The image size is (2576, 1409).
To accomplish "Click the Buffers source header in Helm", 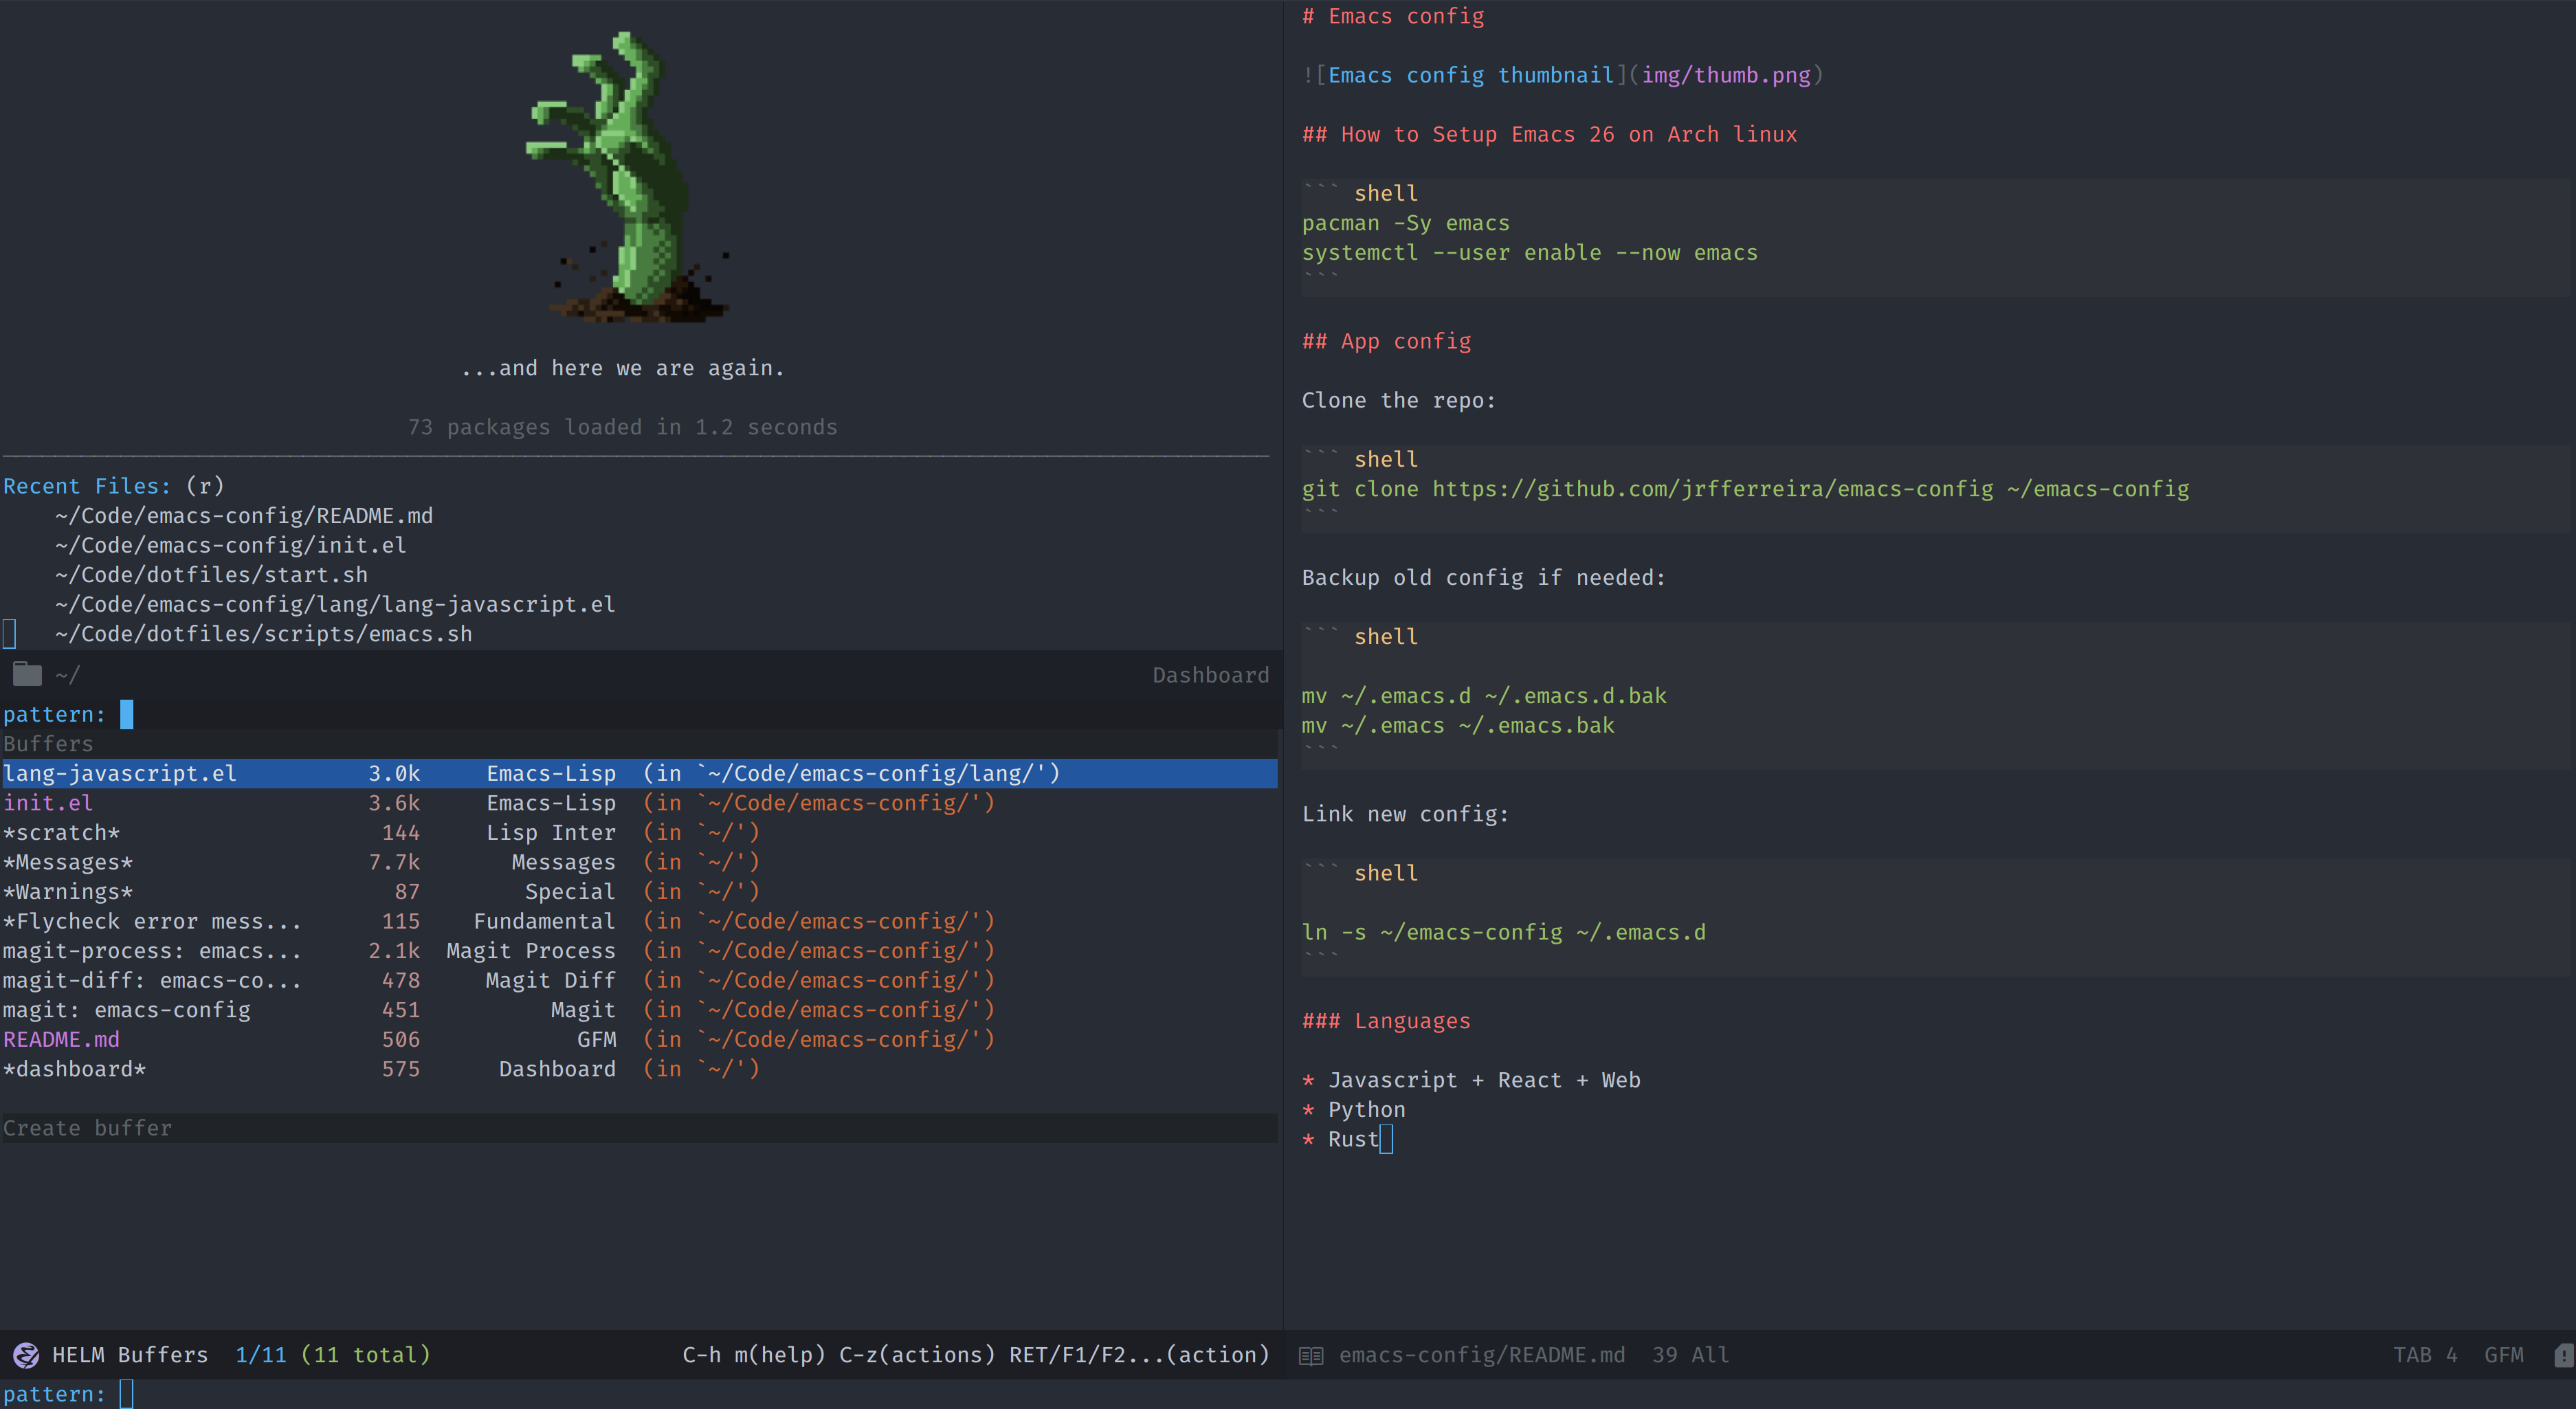I will pos(48,744).
